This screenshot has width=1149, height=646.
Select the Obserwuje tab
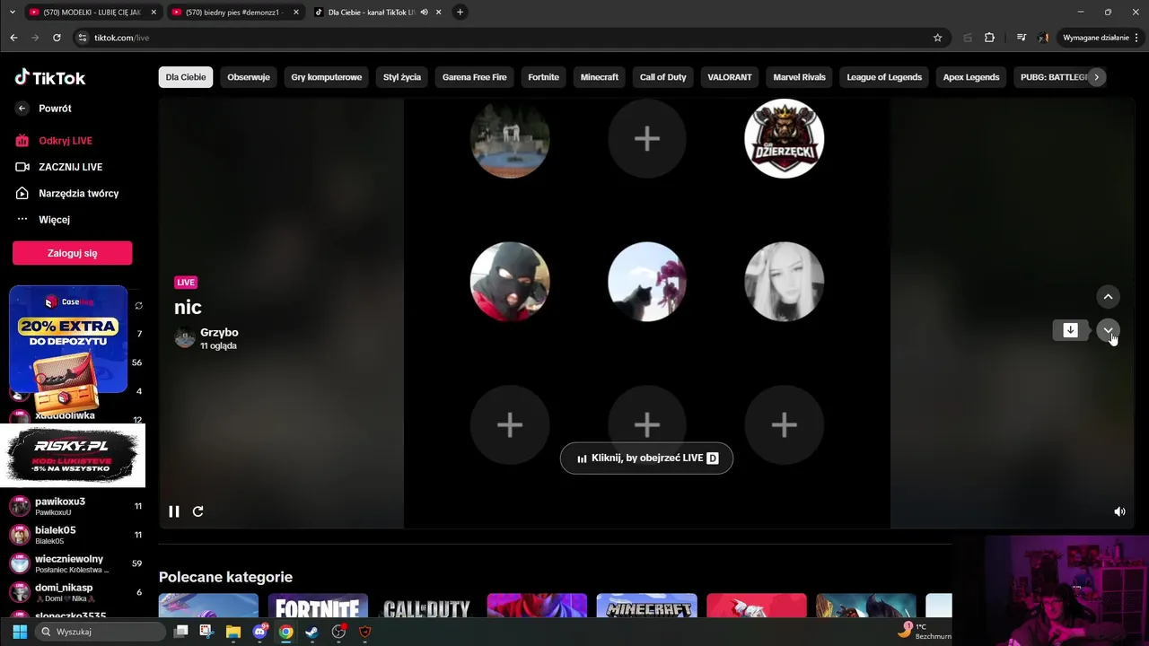tap(249, 77)
